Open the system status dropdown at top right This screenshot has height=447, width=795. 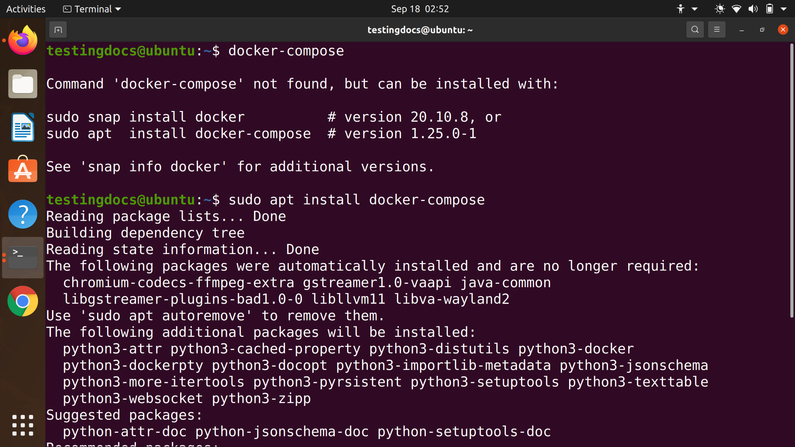[785, 9]
